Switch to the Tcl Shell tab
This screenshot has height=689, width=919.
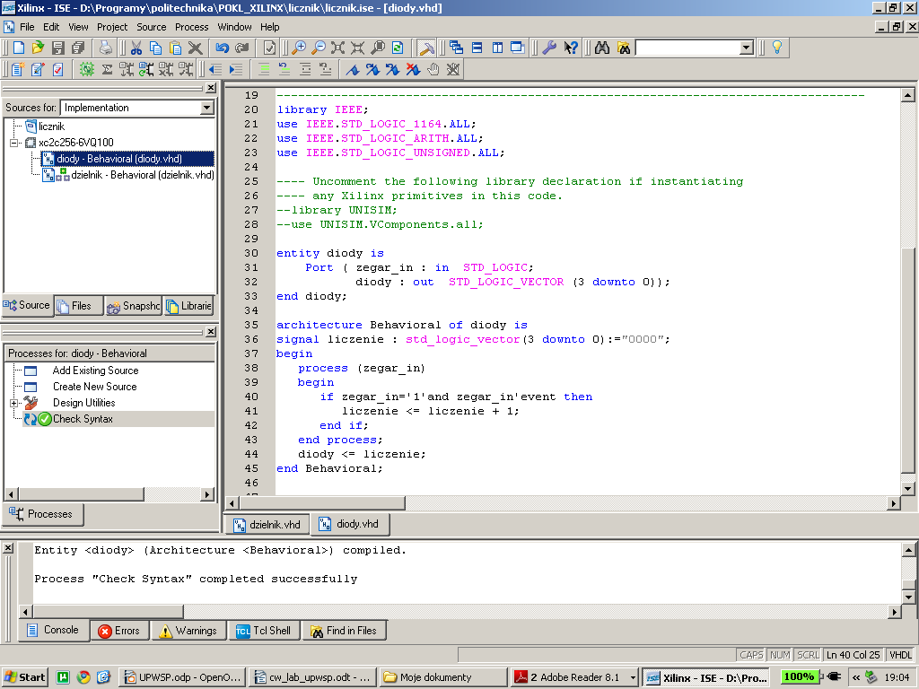pyautogui.click(x=264, y=631)
